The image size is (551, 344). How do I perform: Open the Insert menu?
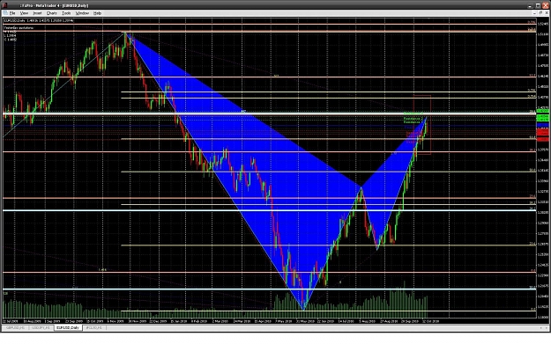[37, 13]
